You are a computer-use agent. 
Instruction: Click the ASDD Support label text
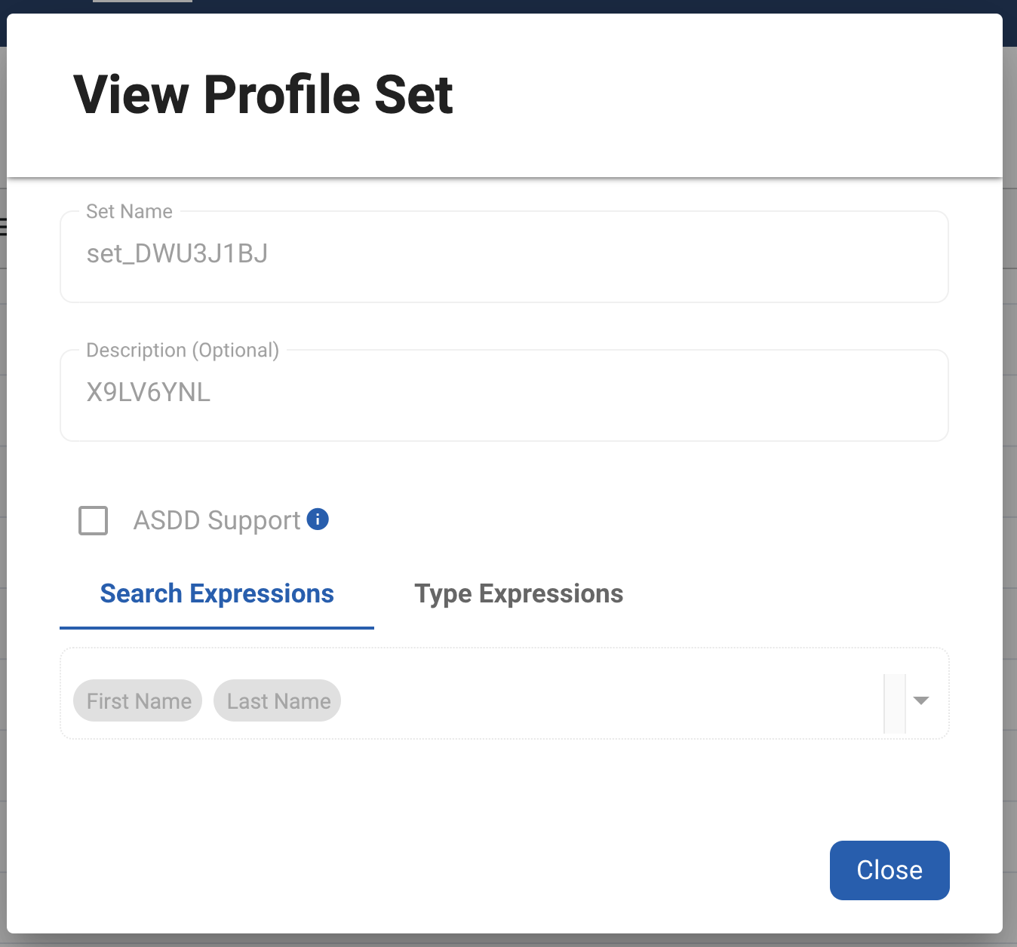[x=217, y=520]
